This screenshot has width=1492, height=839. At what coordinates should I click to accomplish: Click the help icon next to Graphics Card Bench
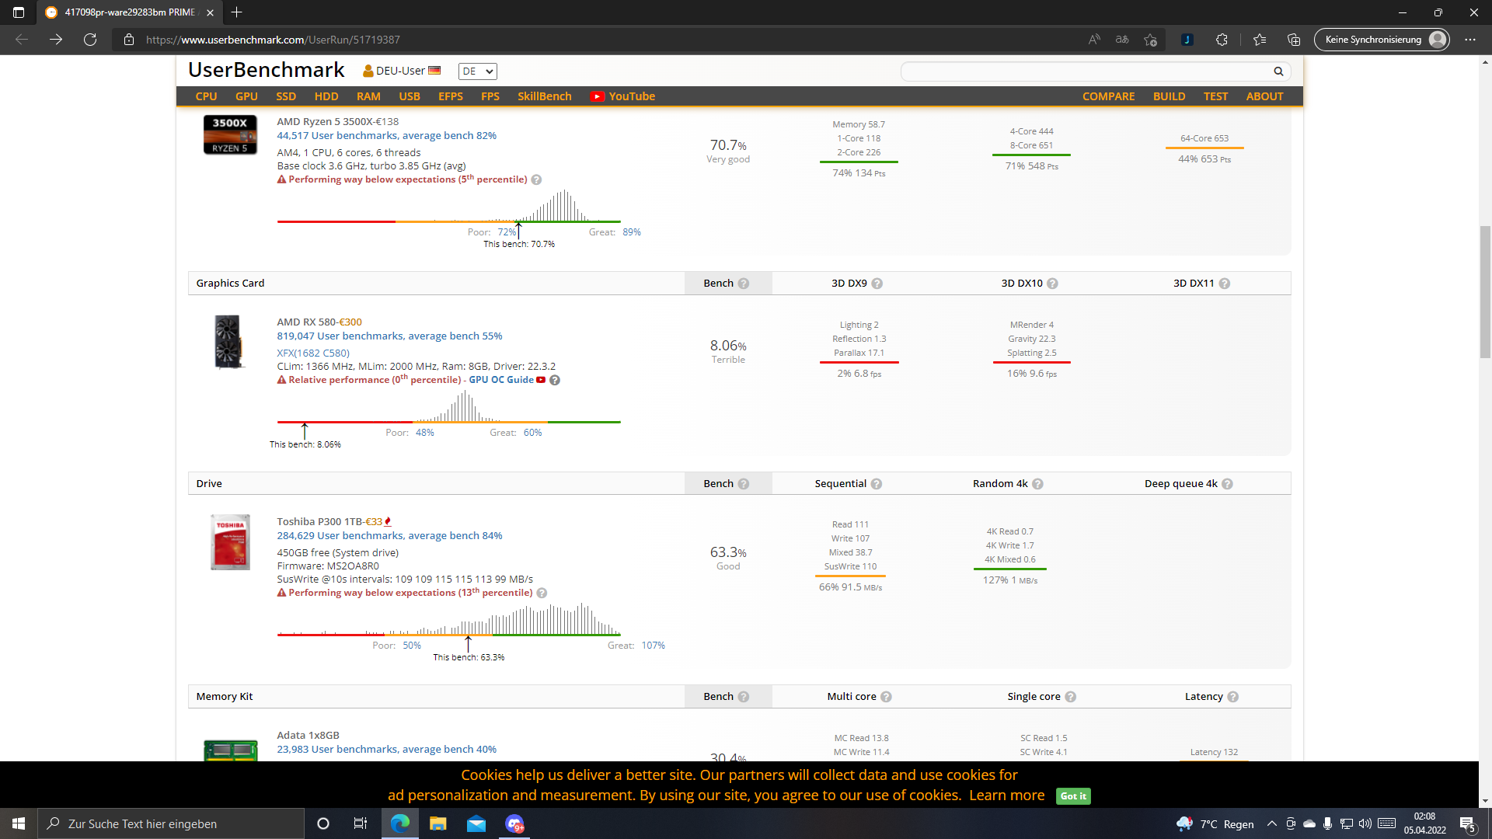(744, 284)
